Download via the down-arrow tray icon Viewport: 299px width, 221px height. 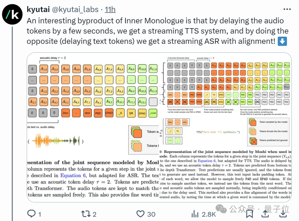pos(283,214)
